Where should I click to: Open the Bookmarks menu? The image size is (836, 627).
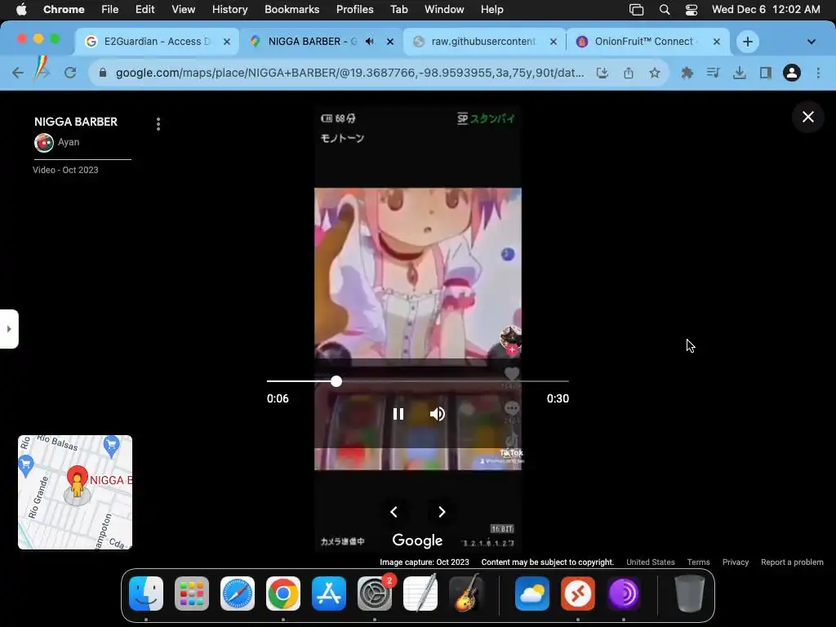click(x=291, y=9)
